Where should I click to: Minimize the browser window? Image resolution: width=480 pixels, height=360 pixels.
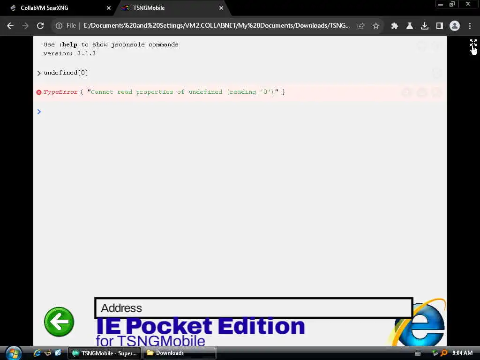[441, 4]
